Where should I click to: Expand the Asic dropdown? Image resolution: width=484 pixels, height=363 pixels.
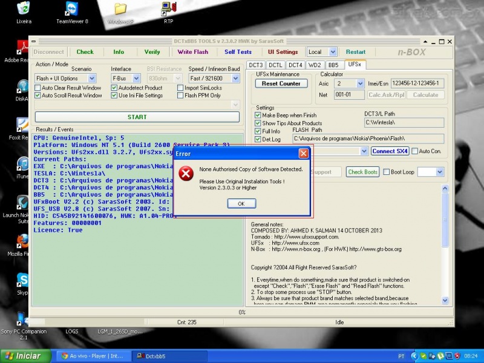[x=360, y=83]
